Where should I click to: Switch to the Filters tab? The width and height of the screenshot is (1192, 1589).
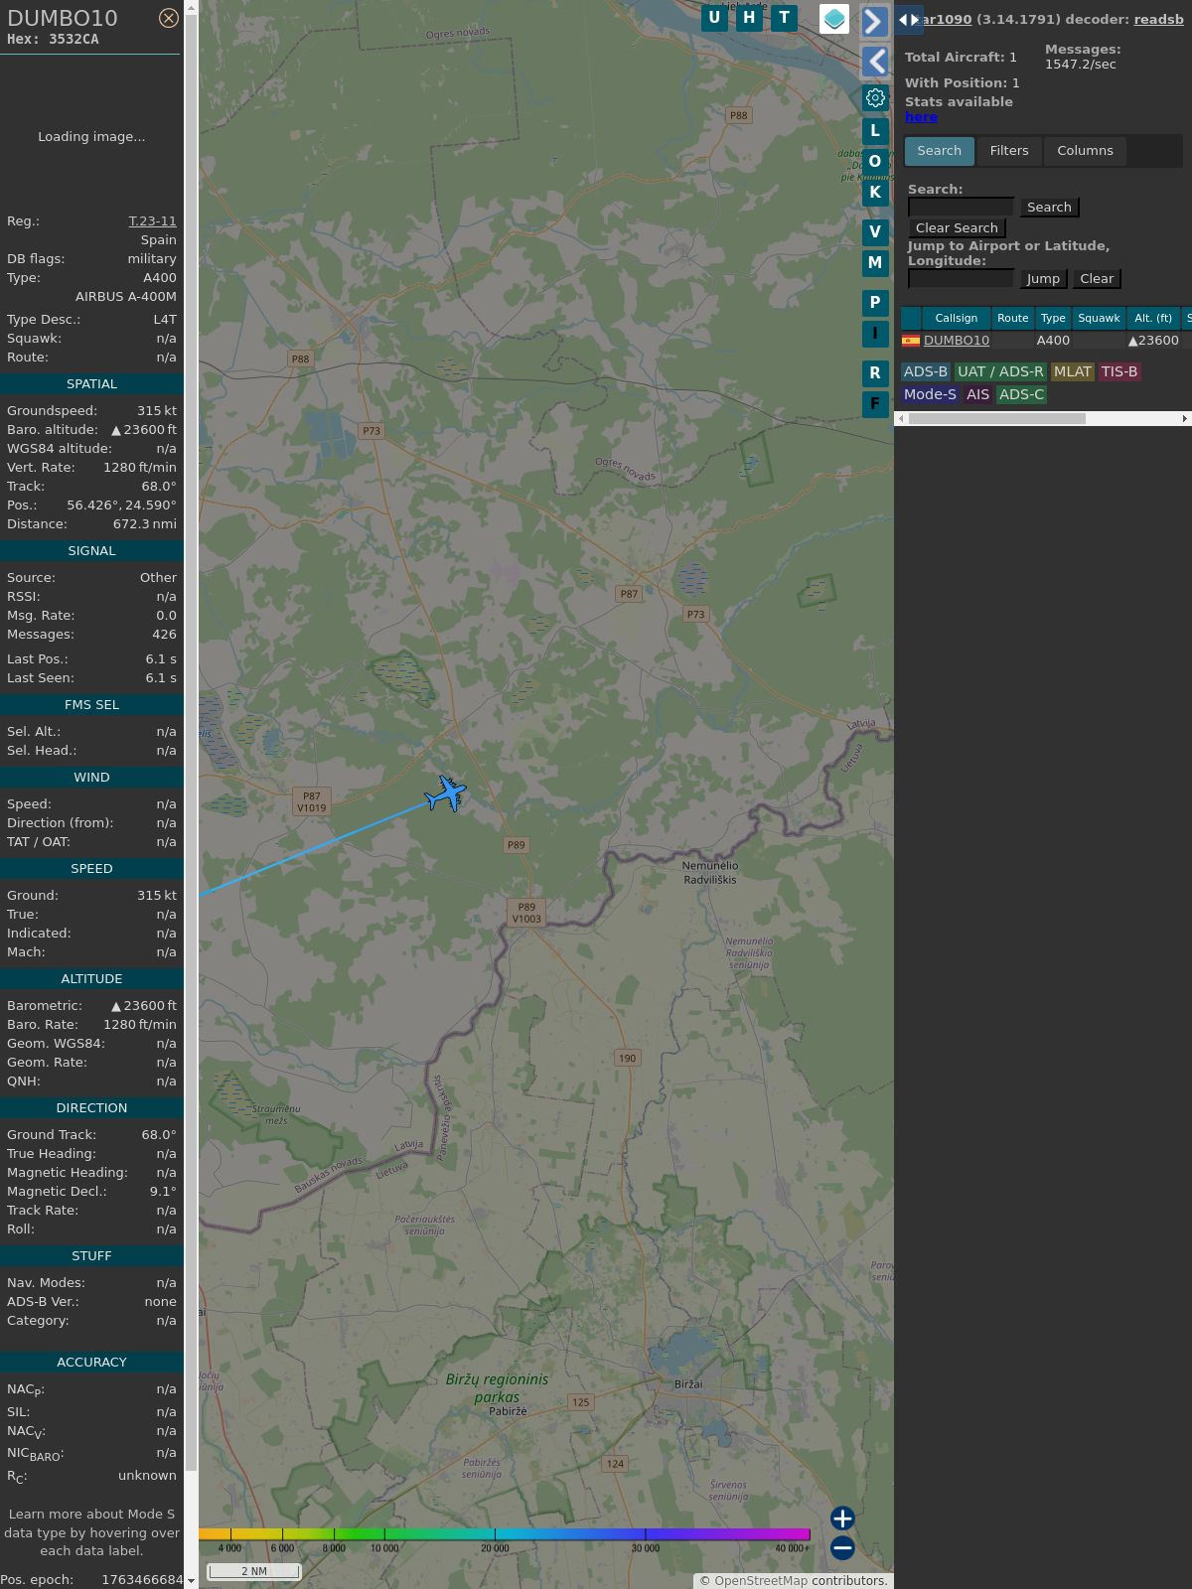1009,151
